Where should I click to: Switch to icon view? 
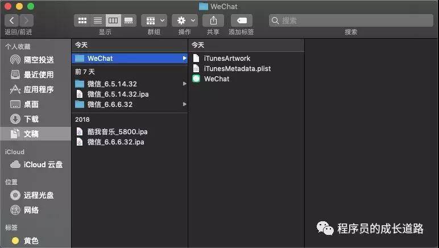point(82,20)
